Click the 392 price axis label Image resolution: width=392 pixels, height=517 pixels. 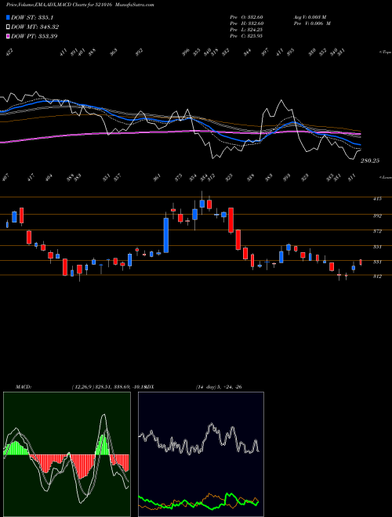pos(377,215)
